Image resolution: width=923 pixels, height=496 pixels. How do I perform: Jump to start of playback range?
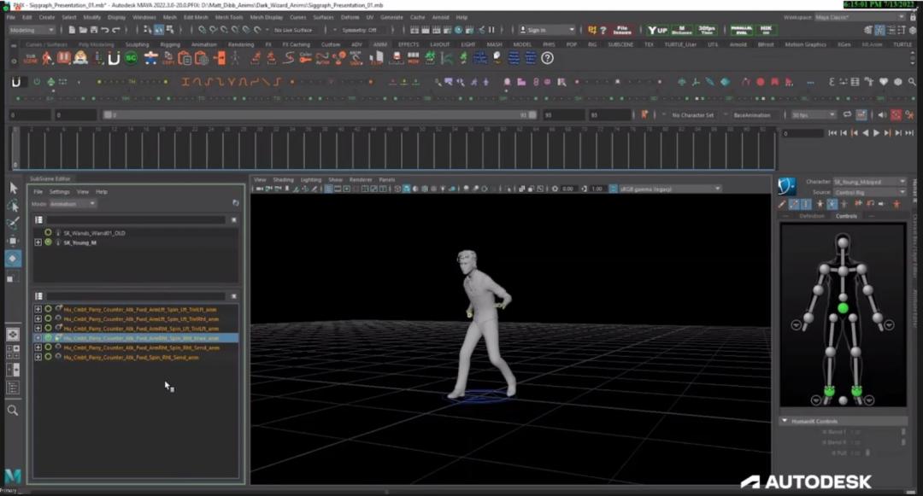[832, 133]
